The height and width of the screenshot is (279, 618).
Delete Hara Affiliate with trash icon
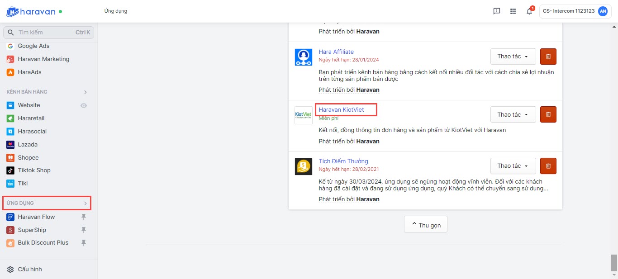click(x=548, y=57)
